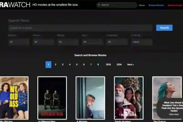Viewport: 183px width, 122px height.
Task: Go to page 2
Action: (55, 64)
